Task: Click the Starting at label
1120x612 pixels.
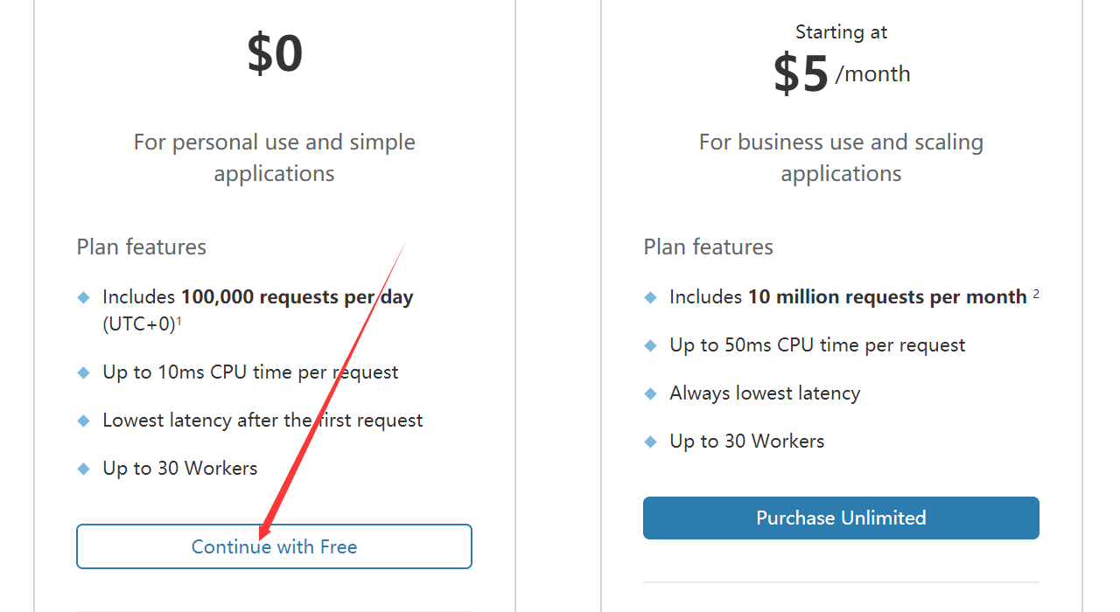Action: click(841, 32)
